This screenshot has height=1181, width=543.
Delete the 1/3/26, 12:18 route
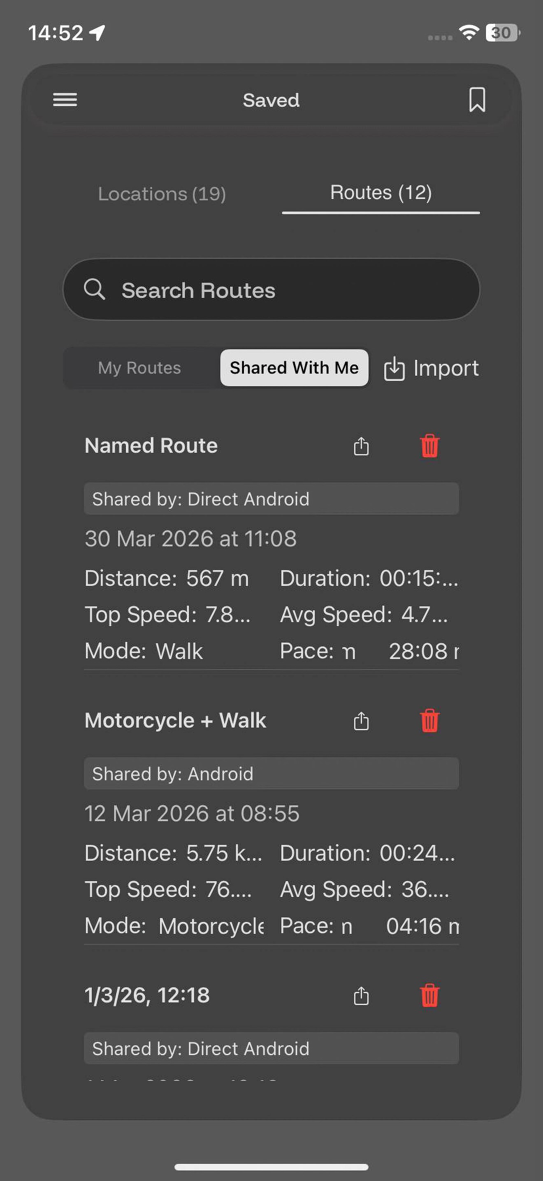pos(429,996)
